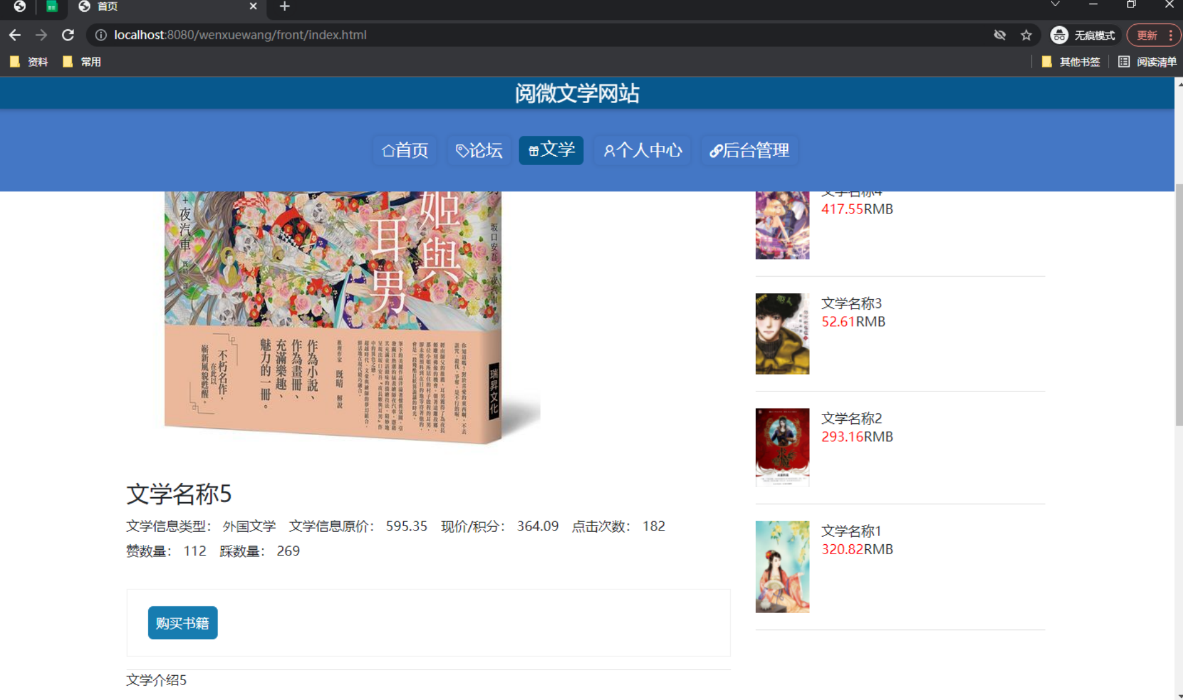
Task: Open the 常用 bookmarks folder
Action: tap(82, 61)
